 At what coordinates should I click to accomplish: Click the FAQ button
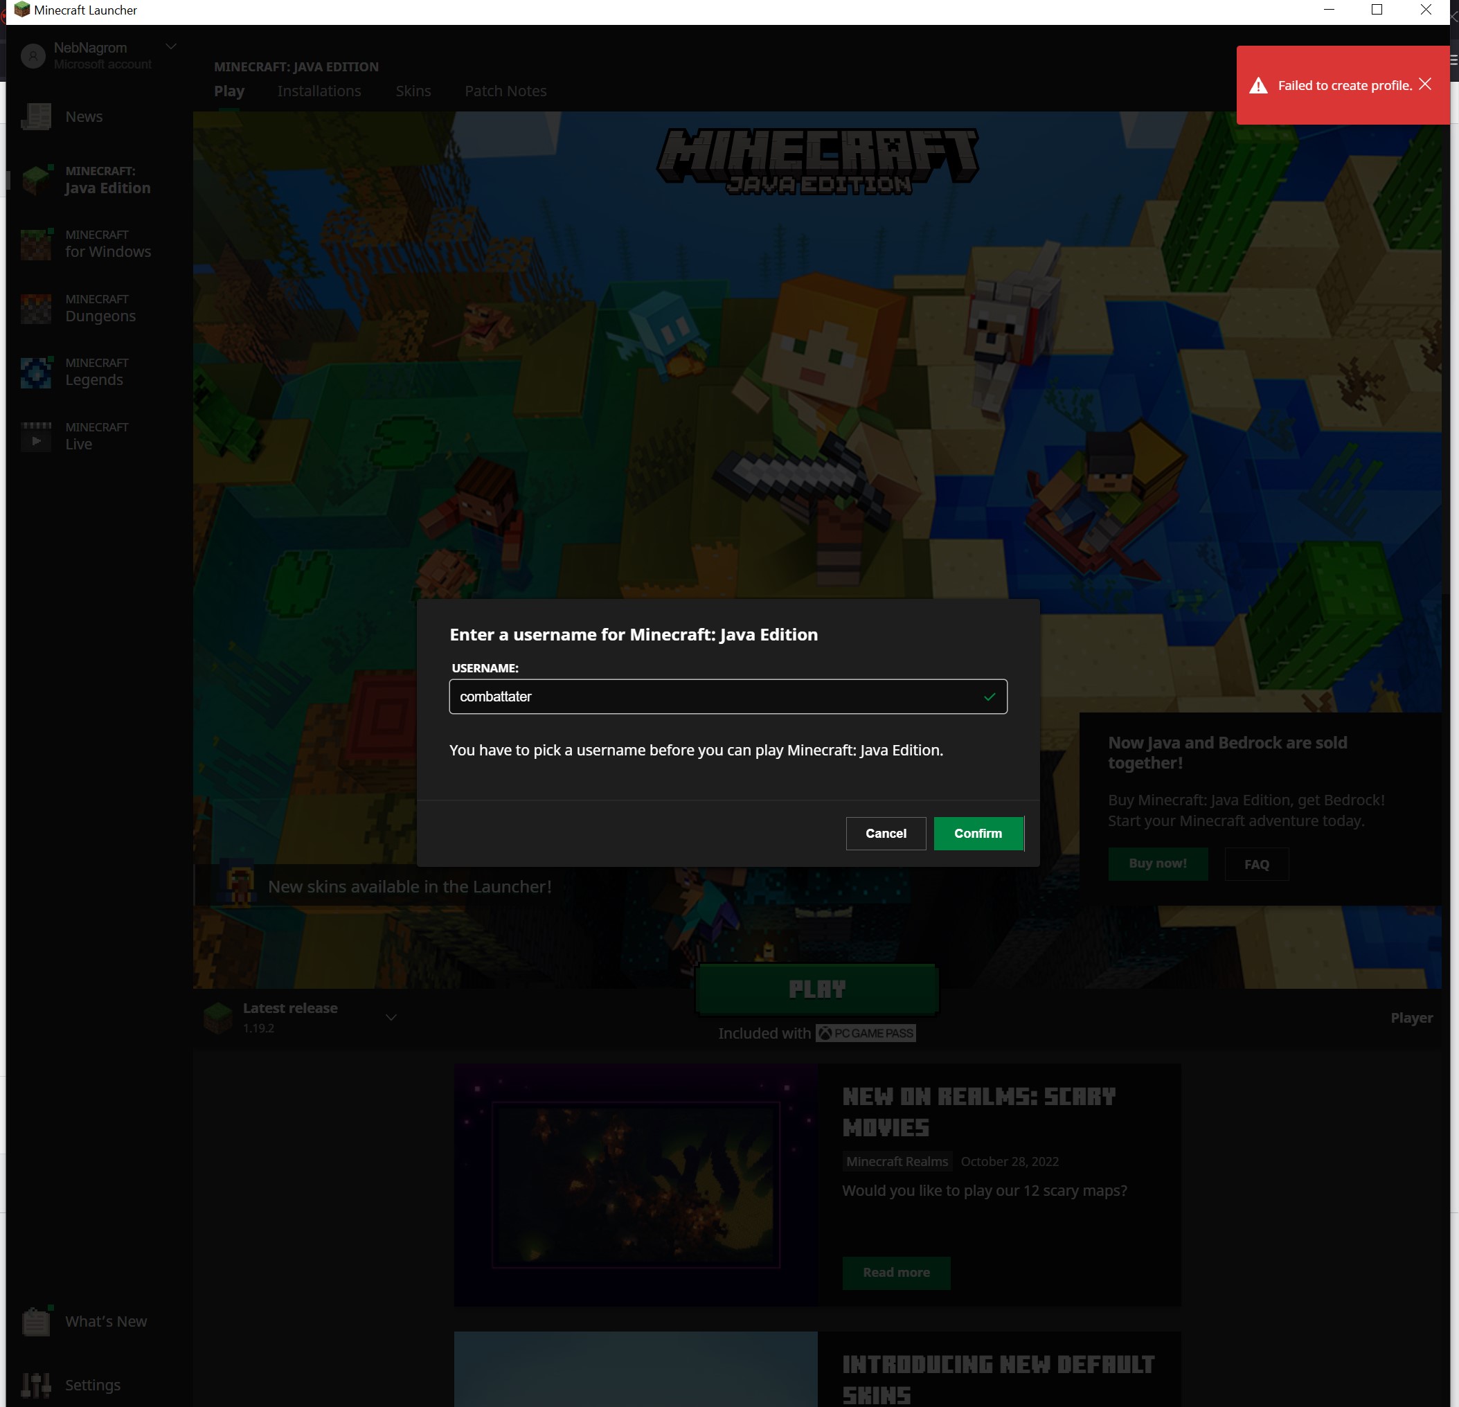pyautogui.click(x=1257, y=864)
